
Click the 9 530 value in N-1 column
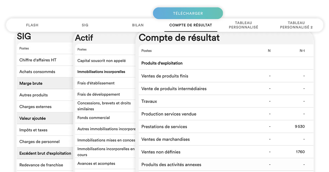[x=300, y=127]
